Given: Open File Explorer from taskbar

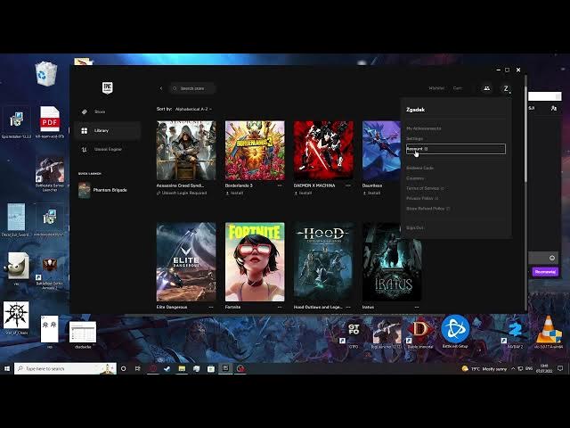Looking at the screenshot, I should point(182,368).
